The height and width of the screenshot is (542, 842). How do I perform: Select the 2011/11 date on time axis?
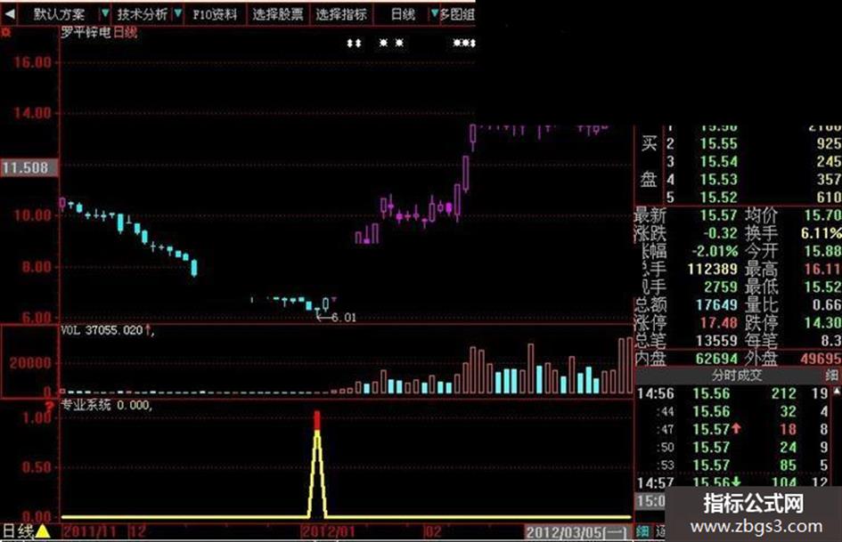(x=90, y=532)
